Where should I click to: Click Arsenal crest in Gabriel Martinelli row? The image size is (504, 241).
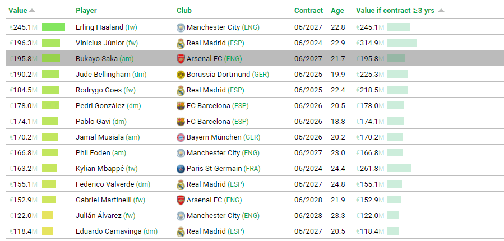coord(181,200)
